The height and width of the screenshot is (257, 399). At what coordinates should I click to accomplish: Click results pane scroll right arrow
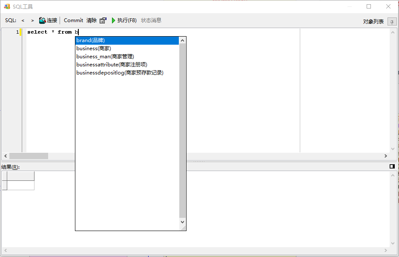(x=386, y=250)
